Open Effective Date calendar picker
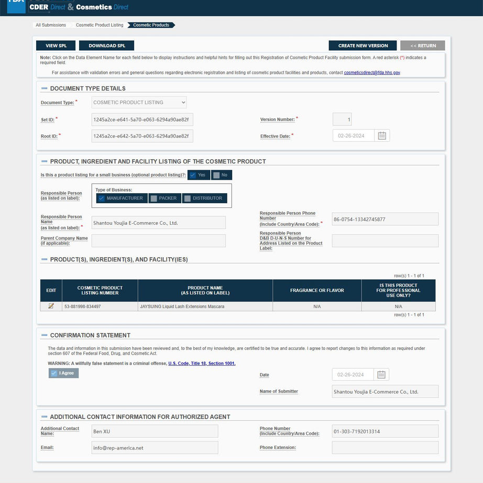The width and height of the screenshot is (483, 483). [x=382, y=136]
